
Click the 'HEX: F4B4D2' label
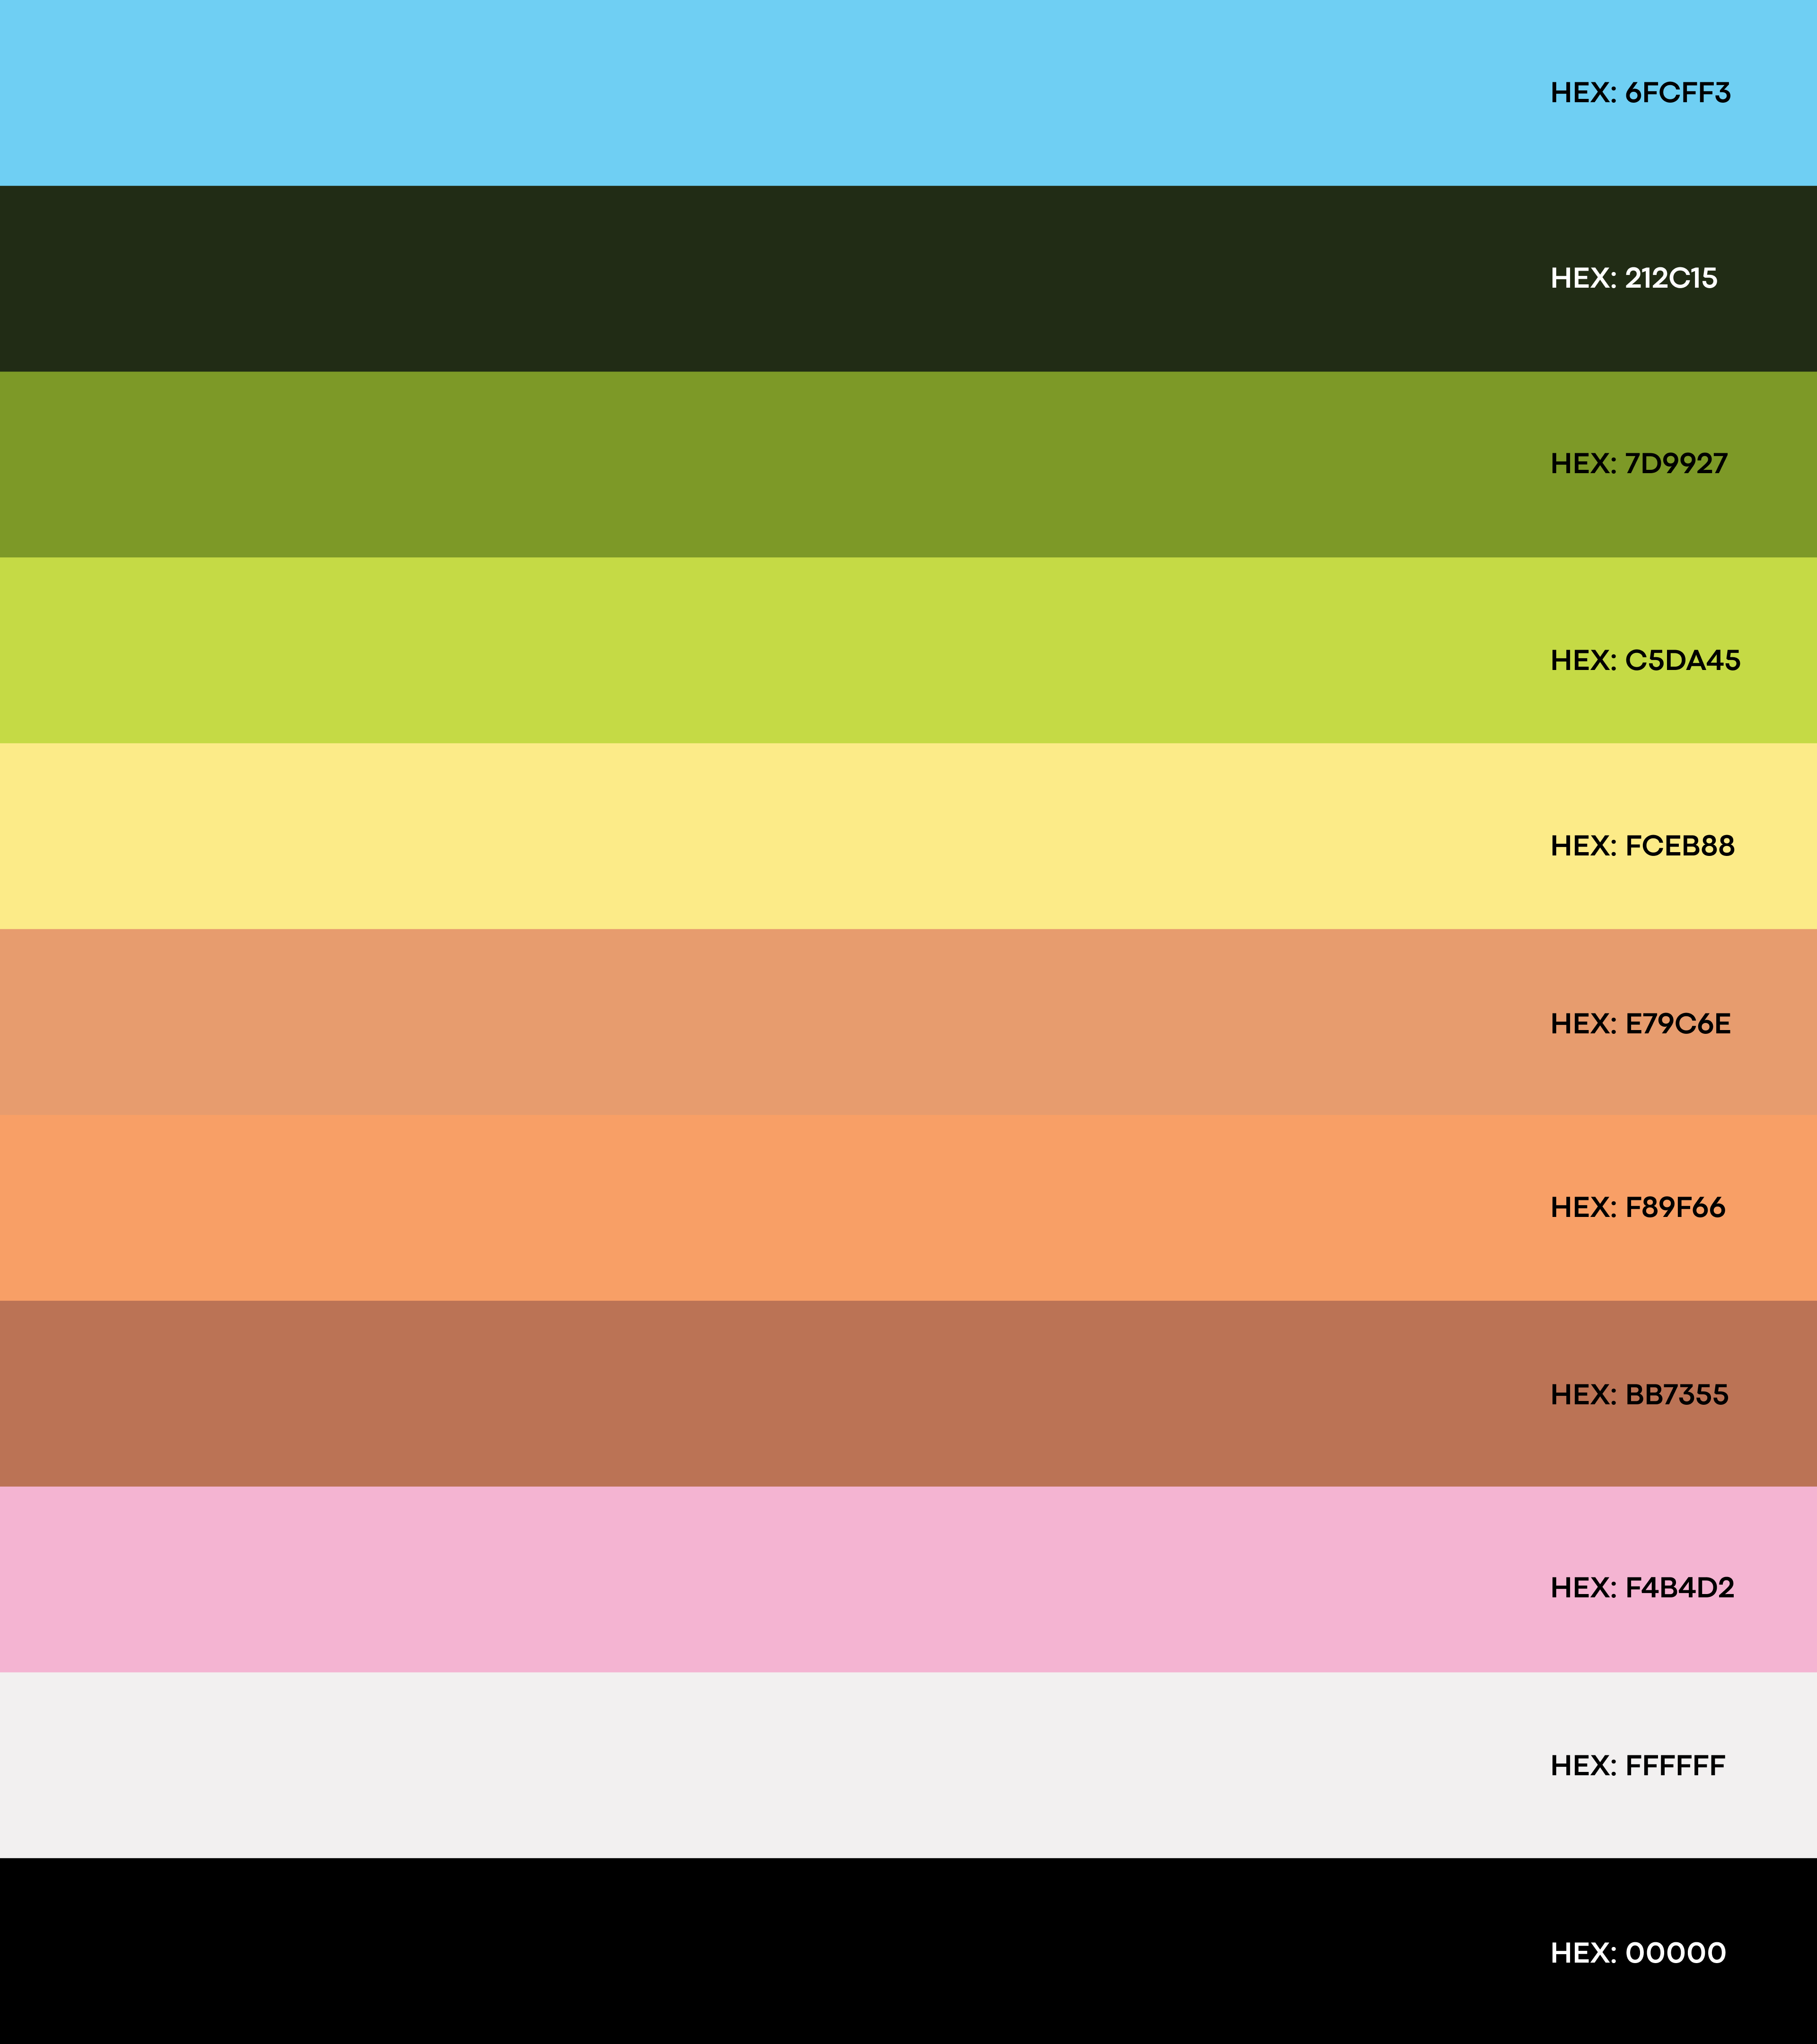pyautogui.click(x=1642, y=1588)
